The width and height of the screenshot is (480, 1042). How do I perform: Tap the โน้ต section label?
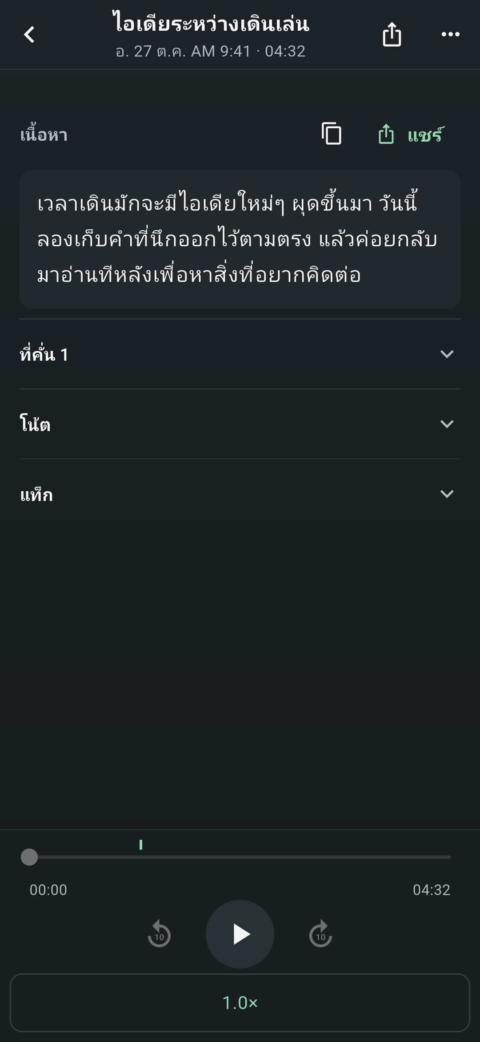pyautogui.click(x=35, y=423)
